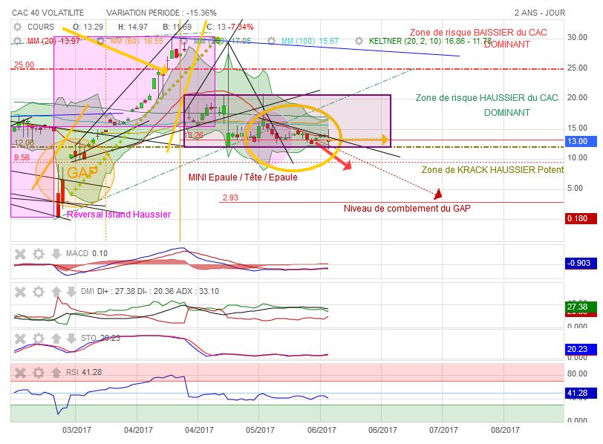The height and width of the screenshot is (444, 603).
Task: Move the STO panel up
Action: tap(56, 339)
